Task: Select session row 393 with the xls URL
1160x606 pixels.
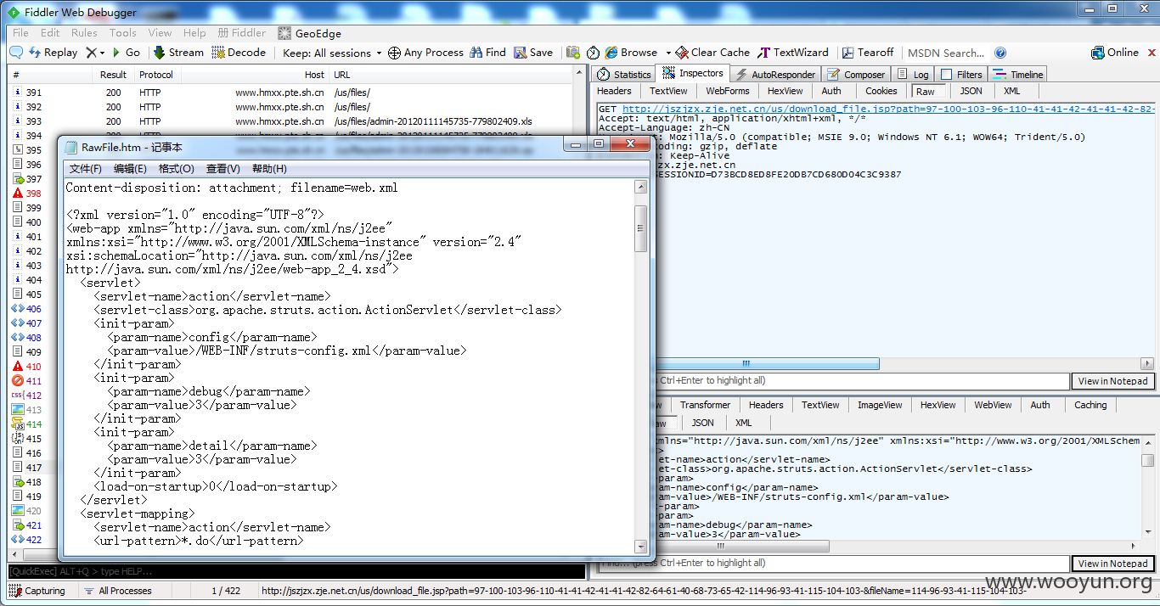Action: (x=296, y=121)
